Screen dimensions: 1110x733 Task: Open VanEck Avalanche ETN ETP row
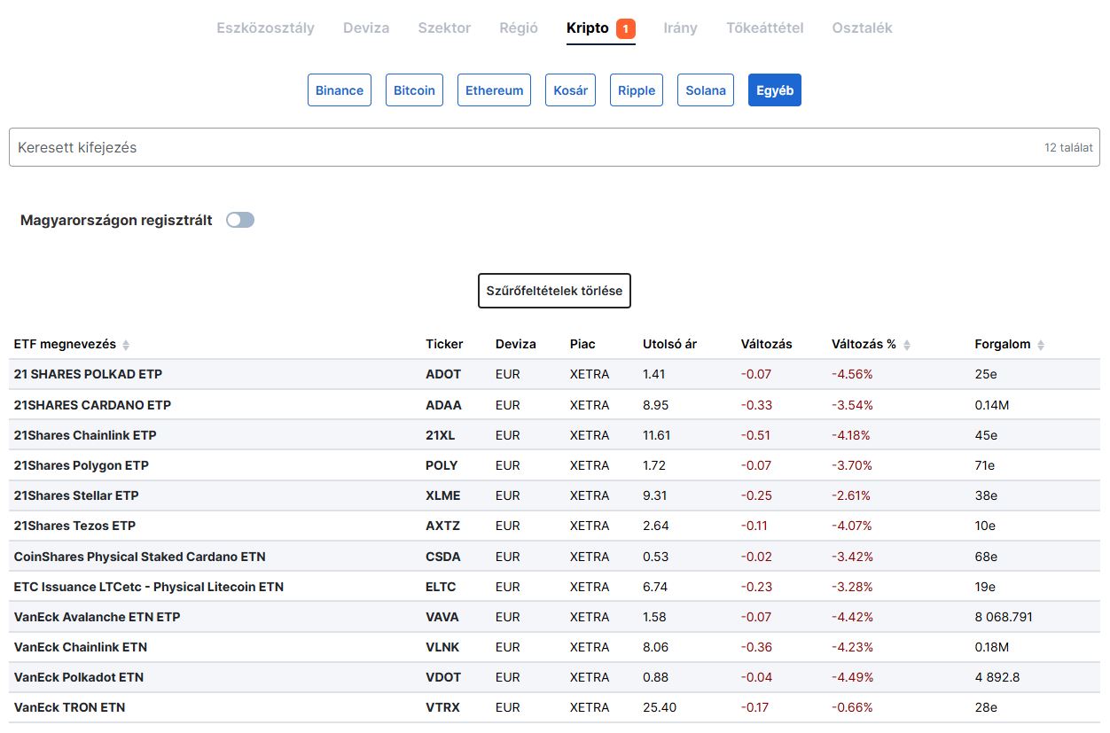[x=554, y=617]
